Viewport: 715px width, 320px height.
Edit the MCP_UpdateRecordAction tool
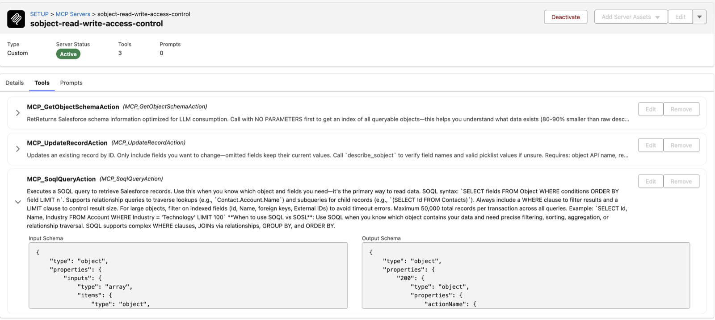651,145
